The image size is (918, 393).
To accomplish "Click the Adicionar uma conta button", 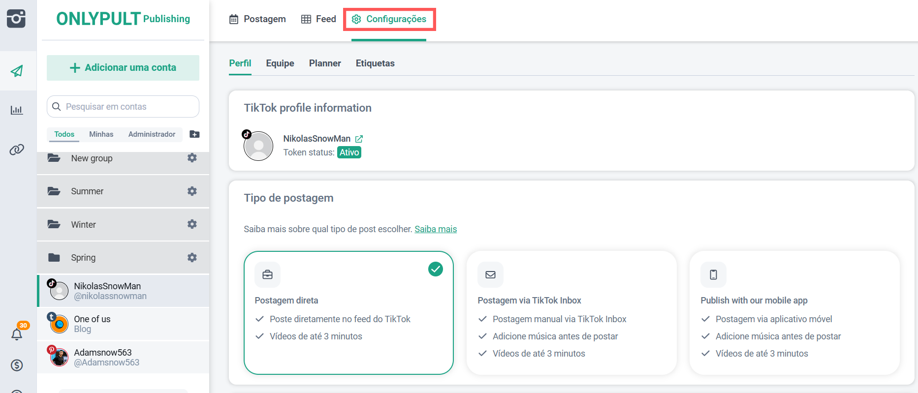I will tap(123, 68).
